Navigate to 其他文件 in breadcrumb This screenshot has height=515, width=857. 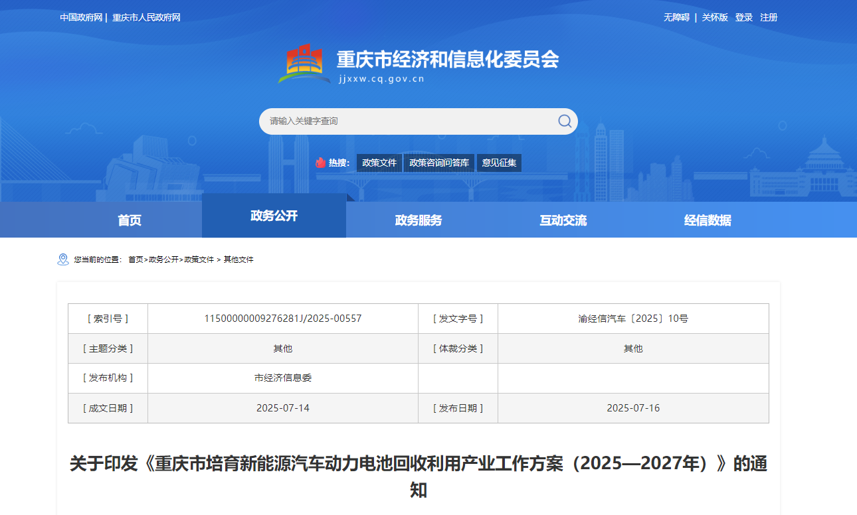[238, 259]
